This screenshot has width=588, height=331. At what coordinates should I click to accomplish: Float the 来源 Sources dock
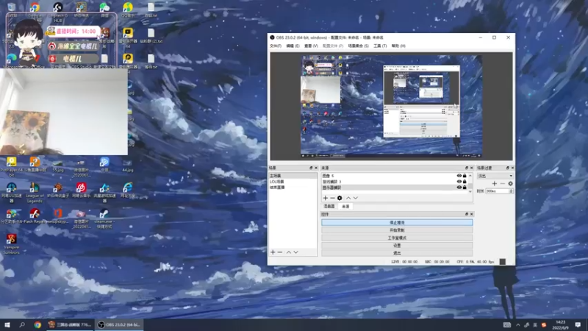pos(467,168)
